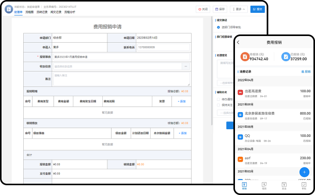This screenshot has width=315, height=195.
Task: Tick the 待办通知 checkbox
Action: click(x=218, y=99)
